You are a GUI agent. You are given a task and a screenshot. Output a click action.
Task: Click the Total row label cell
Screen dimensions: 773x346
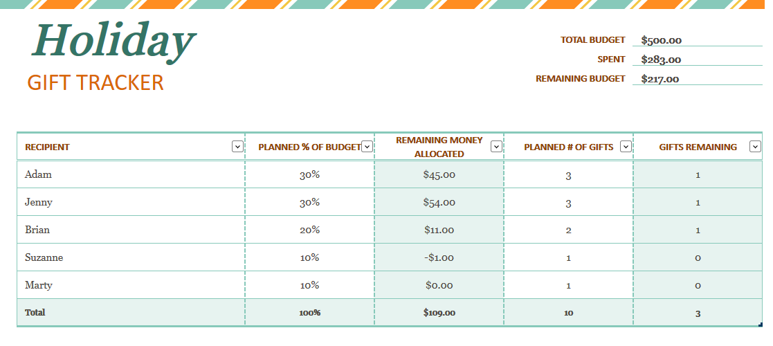point(131,313)
